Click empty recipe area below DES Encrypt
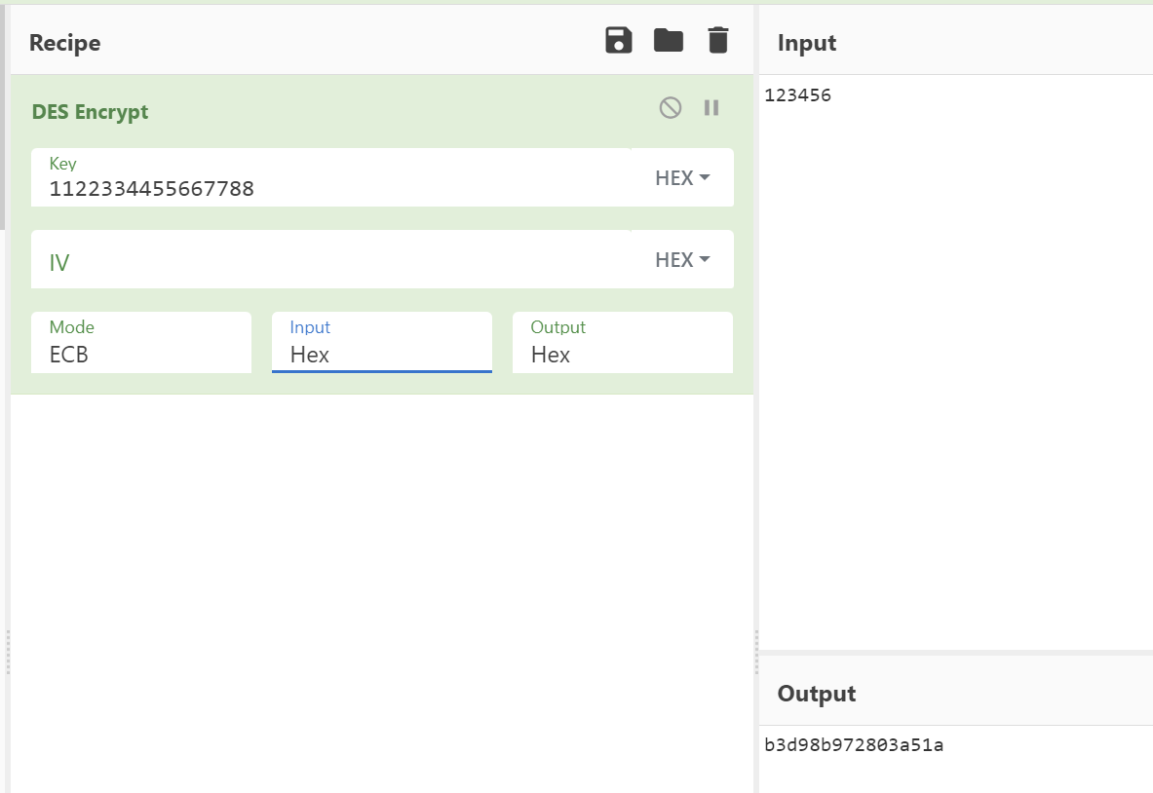This screenshot has height=793, width=1153. tap(380, 585)
